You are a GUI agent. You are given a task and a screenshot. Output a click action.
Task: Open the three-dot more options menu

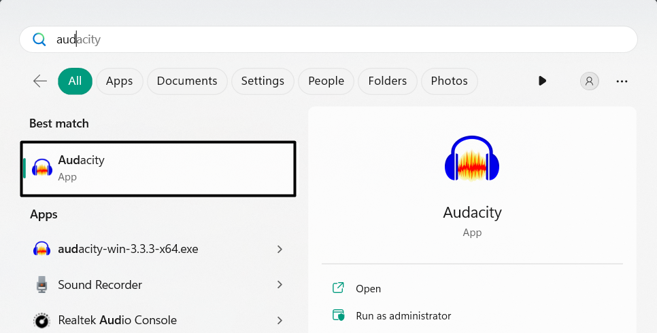tap(622, 81)
